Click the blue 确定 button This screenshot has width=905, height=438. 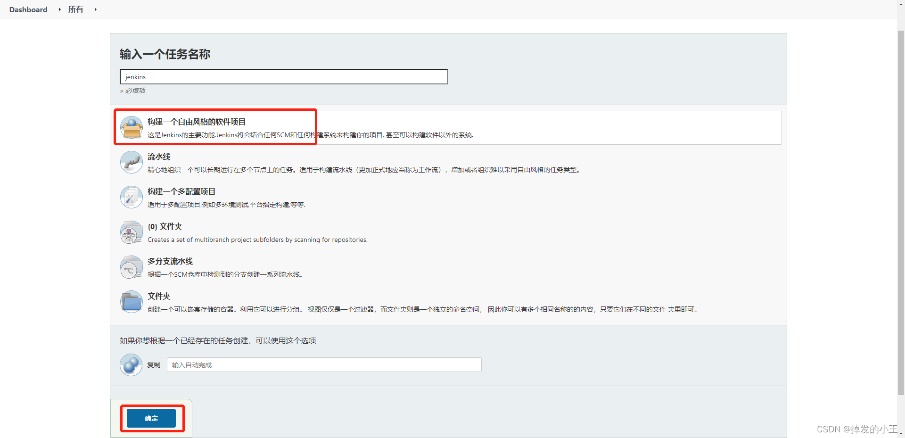[x=151, y=418]
